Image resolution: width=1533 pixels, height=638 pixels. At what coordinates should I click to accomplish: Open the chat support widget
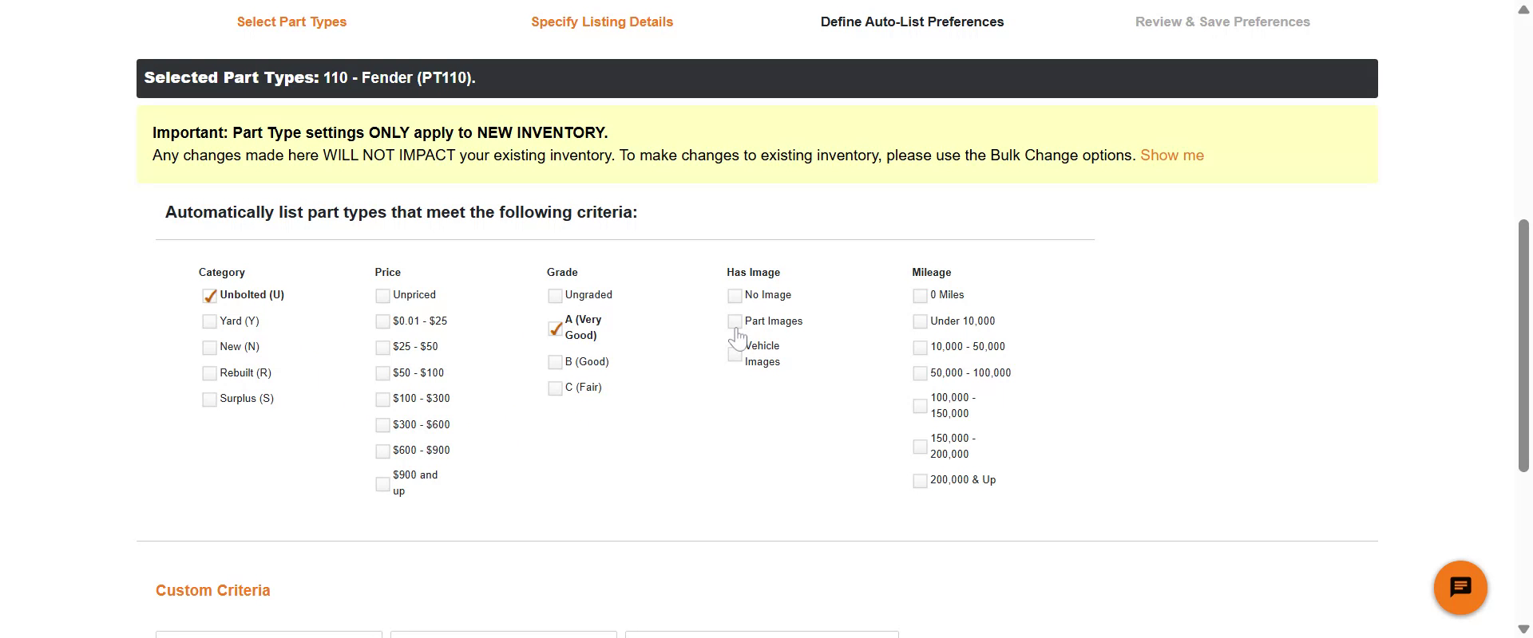tap(1460, 588)
